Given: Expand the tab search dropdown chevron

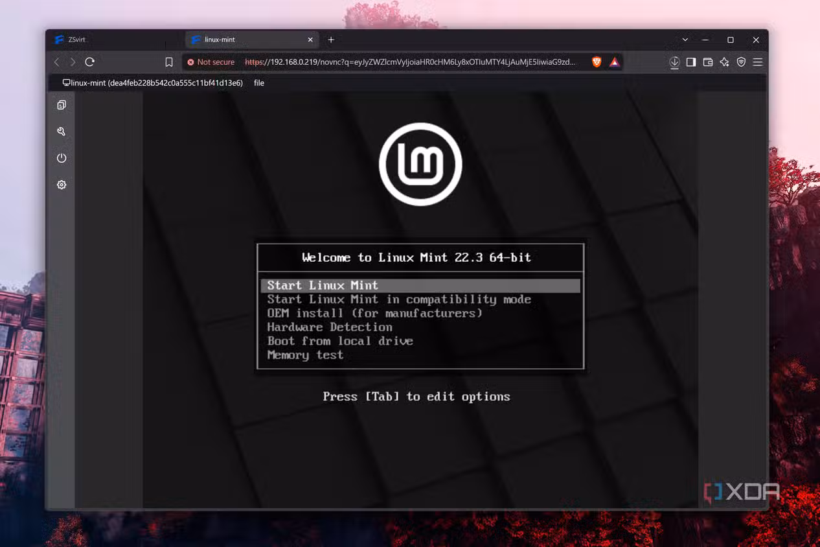Looking at the screenshot, I should point(685,40).
